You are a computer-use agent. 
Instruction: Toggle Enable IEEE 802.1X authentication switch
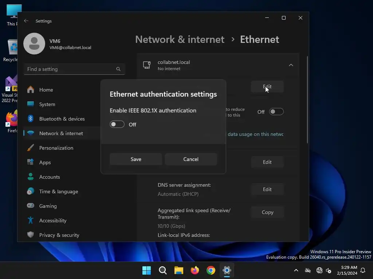pos(117,124)
